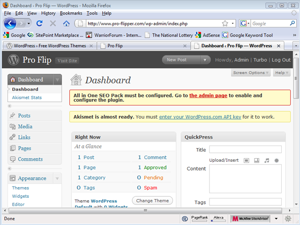The width and height of the screenshot is (300, 225).
Task: Click the Pages icon in the sidebar
Action: click(13, 148)
